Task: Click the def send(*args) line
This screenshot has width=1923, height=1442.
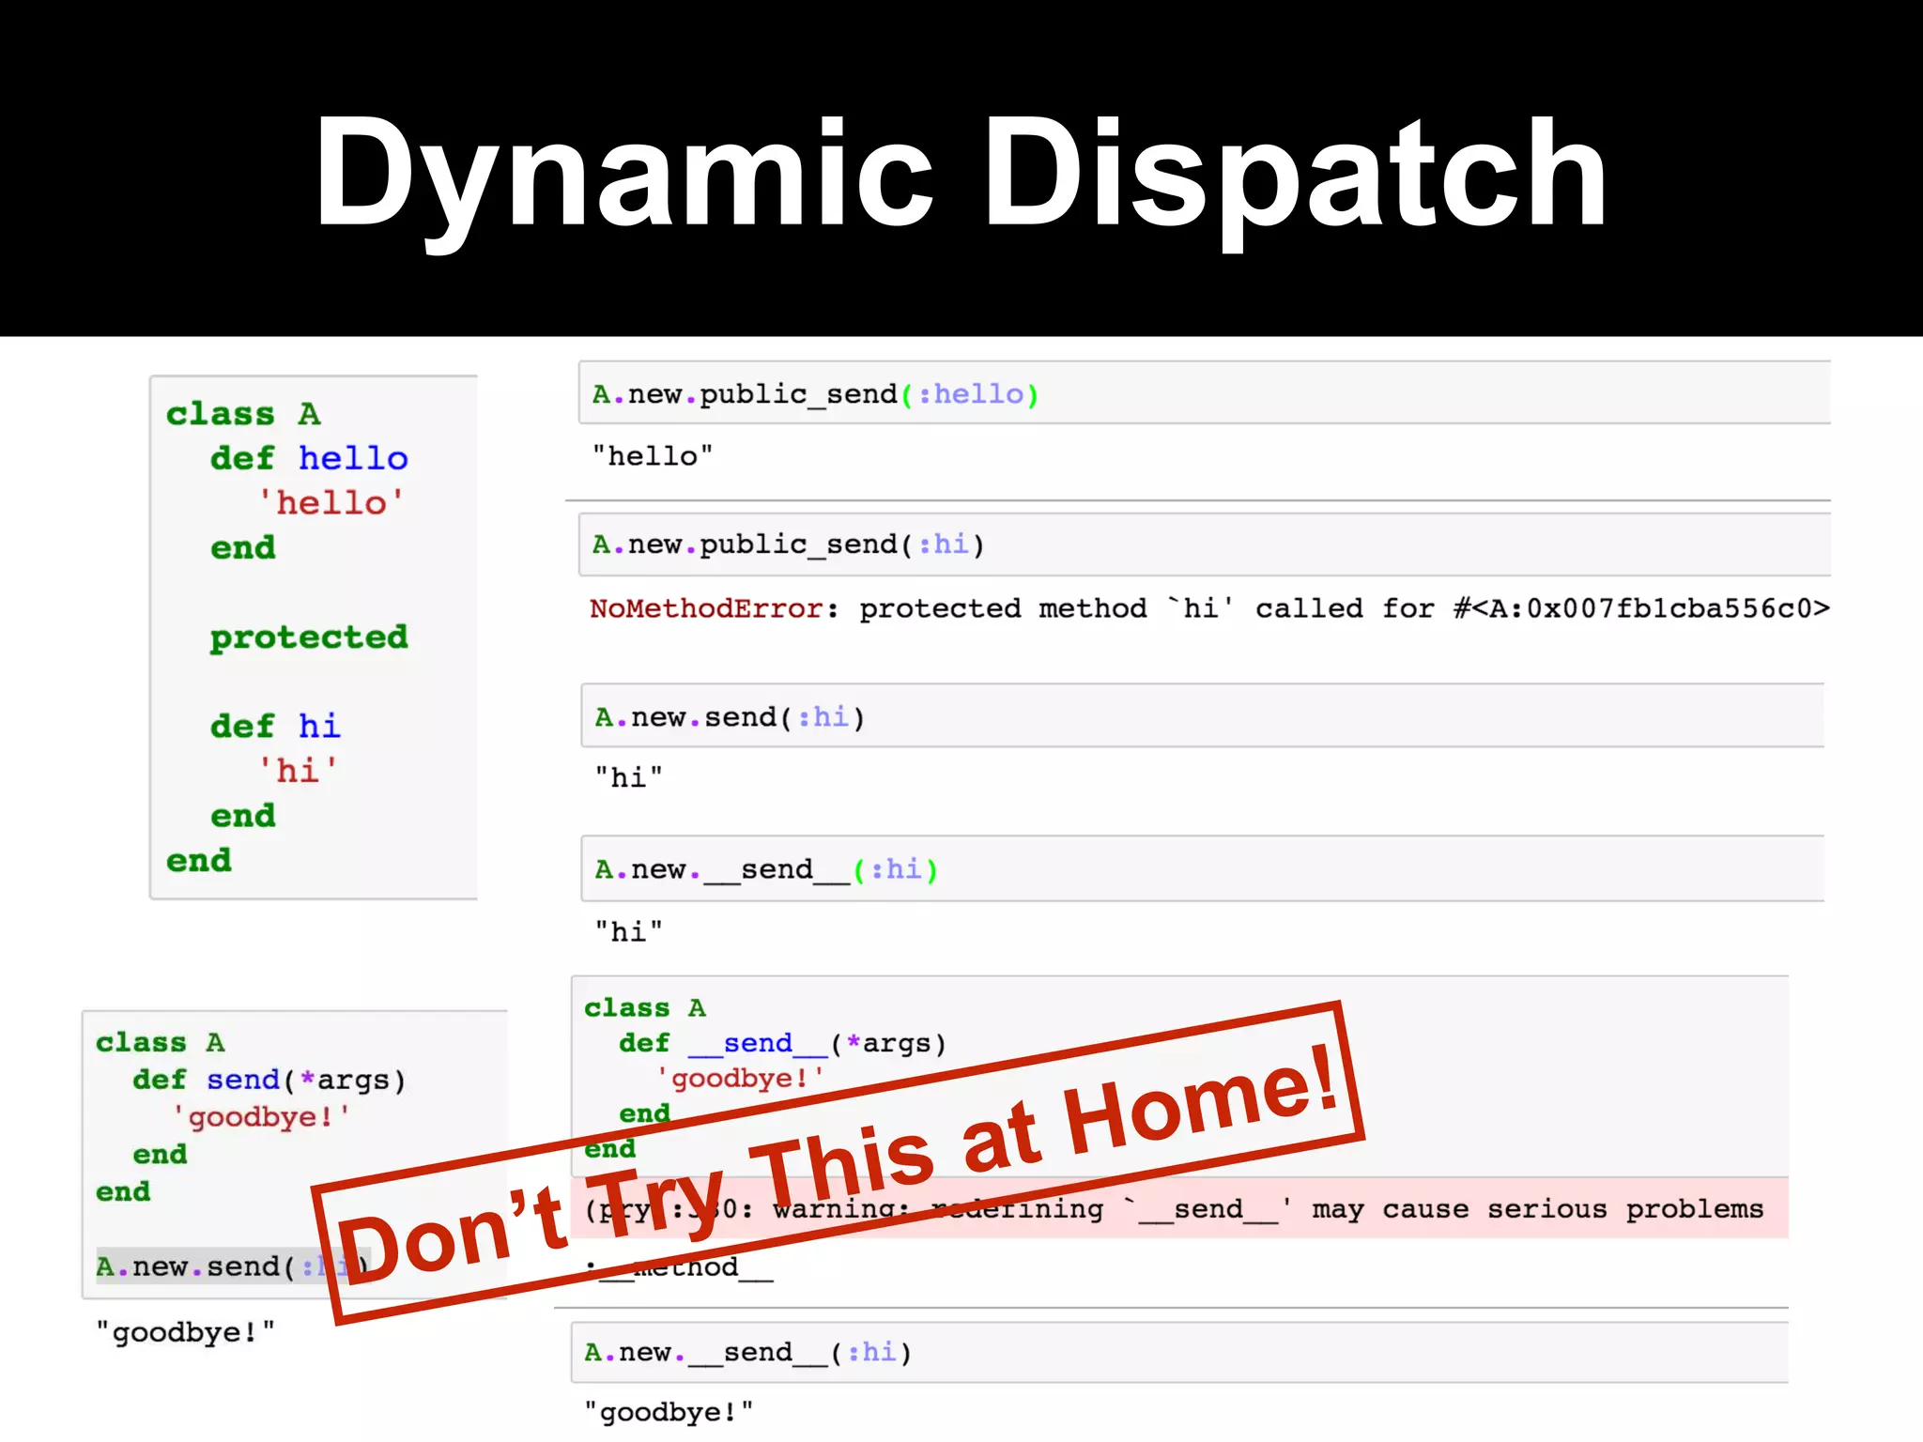Action: [x=269, y=1080]
